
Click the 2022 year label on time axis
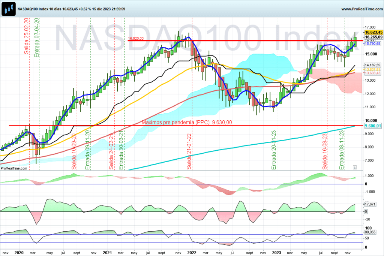point(192,253)
